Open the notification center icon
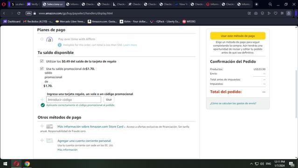 292,164
